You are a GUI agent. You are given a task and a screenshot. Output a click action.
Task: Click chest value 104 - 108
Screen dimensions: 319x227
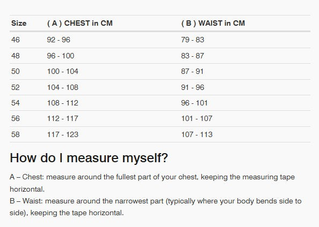coord(63,87)
